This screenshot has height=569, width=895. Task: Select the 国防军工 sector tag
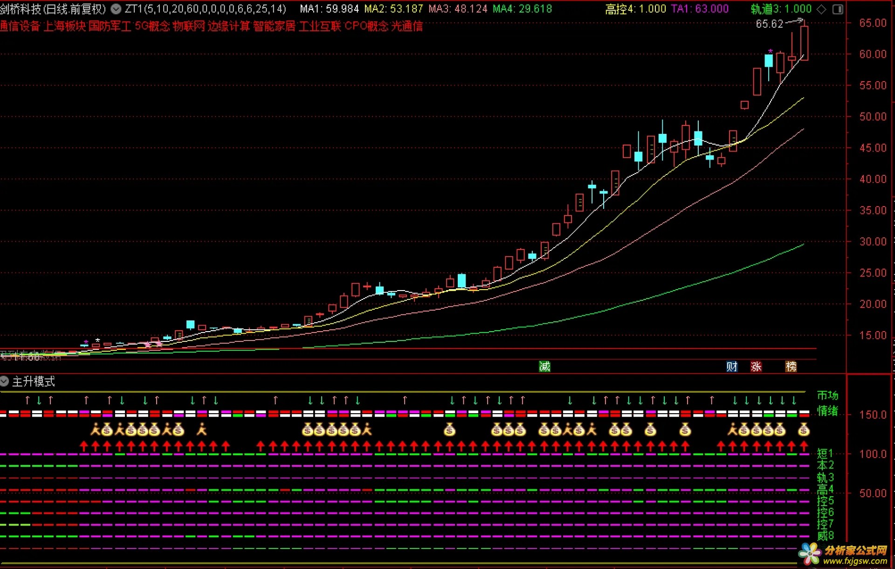coord(110,26)
